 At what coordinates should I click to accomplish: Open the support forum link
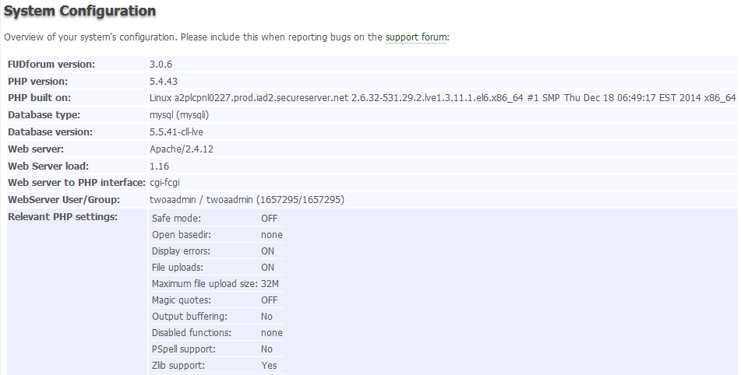click(416, 37)
